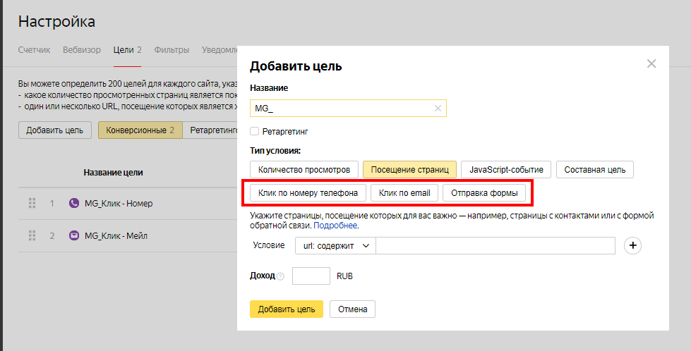Click the plus icon to add condition
Image resolution: width=691 pixels, height=351 pixels.
tap(633, 245)
